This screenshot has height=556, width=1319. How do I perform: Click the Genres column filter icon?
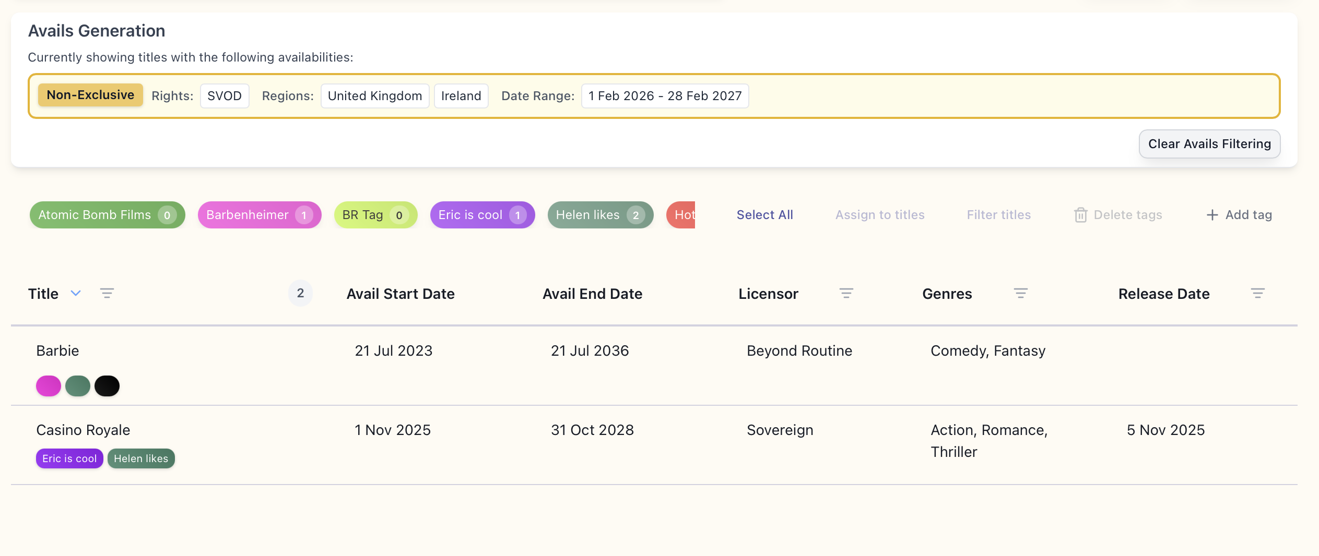click(x=1020, y=294)
